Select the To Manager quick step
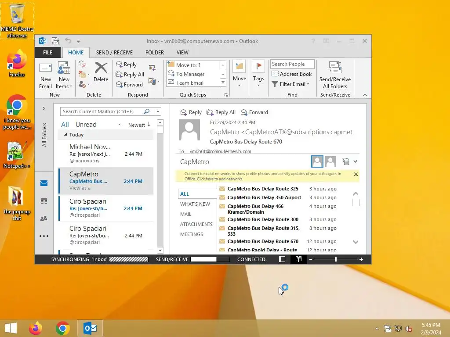 pos(193,74)
